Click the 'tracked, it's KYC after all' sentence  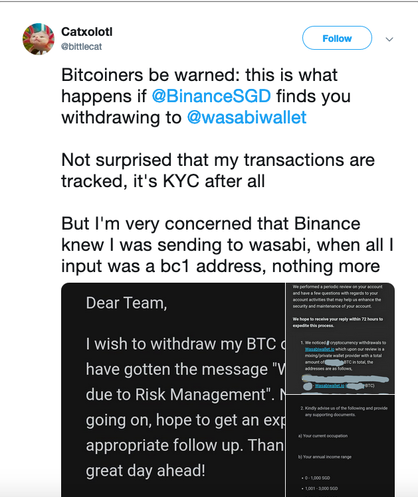163,181
